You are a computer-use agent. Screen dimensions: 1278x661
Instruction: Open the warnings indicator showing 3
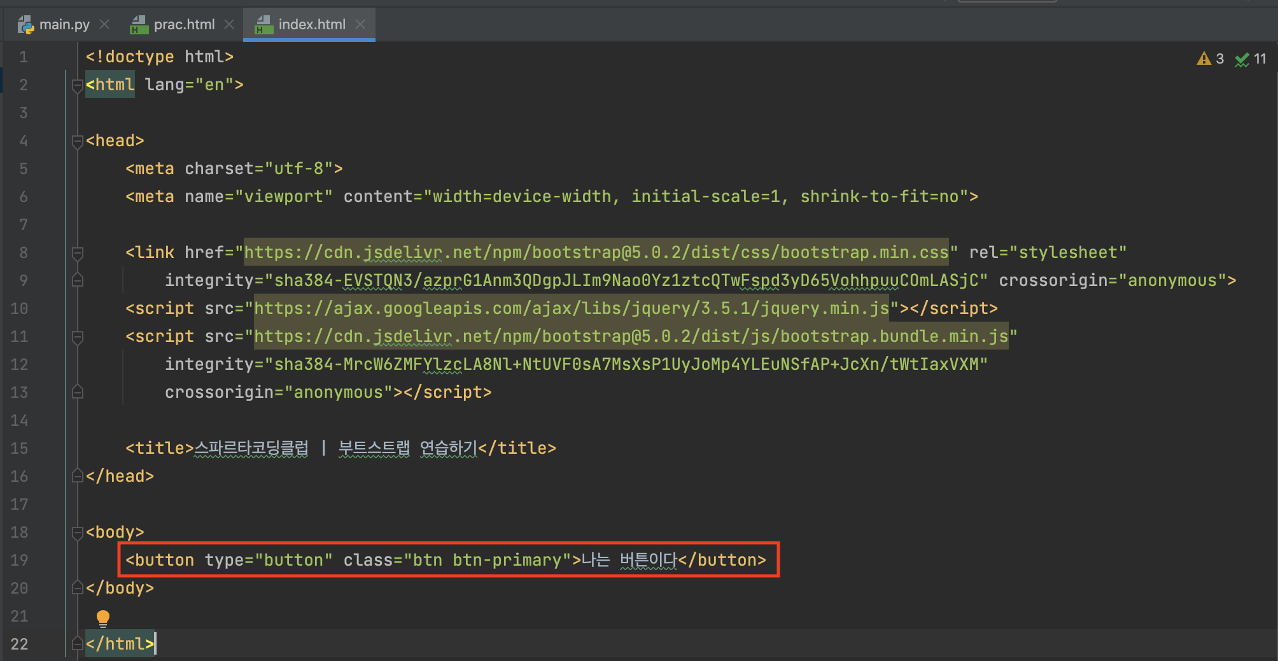pos(1210,58)
